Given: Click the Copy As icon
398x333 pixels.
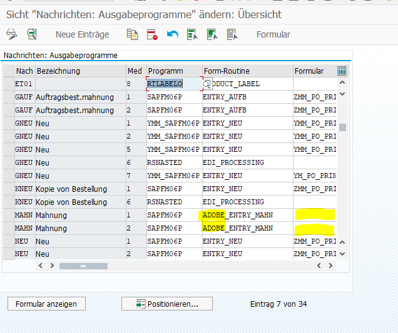Looking at the screenshot, I should (132, 34).
